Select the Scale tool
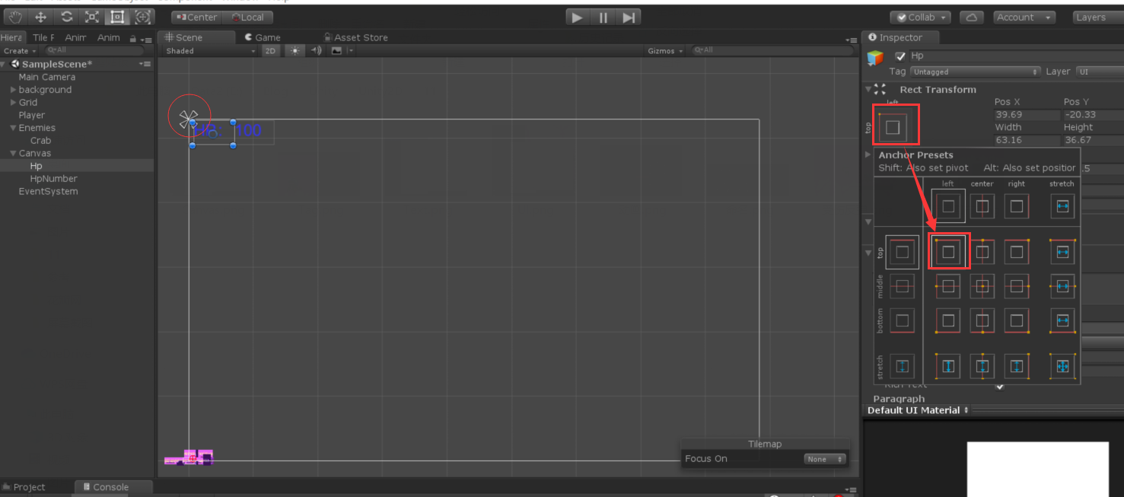1124x497 pixels. (x=92, y=17)
